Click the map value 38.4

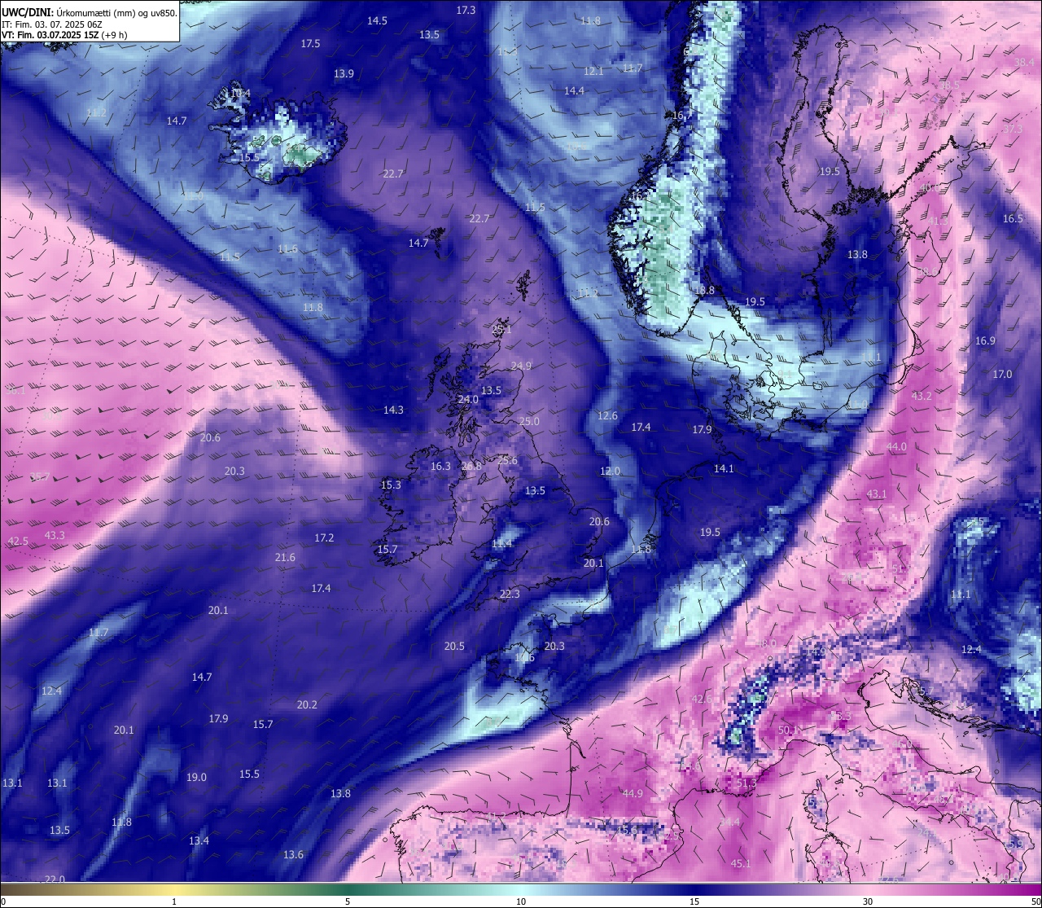point(1025,62)
